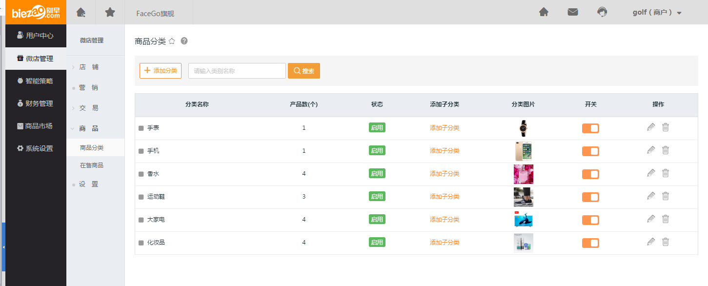Delete the 手机 category via trash icon
The image size is (708, 286).
click(665, 150)
